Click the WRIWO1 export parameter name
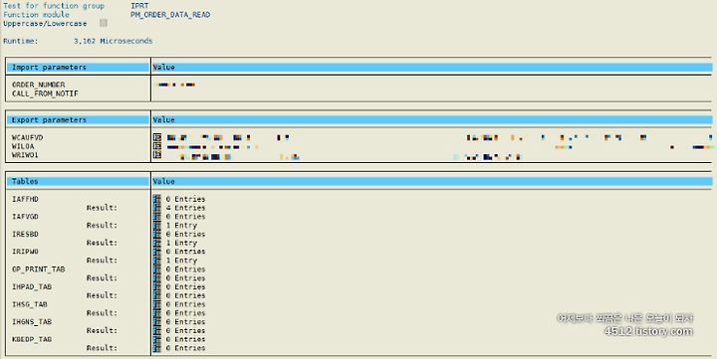Screen dimensions: 717x359 [x=25, y=155]
